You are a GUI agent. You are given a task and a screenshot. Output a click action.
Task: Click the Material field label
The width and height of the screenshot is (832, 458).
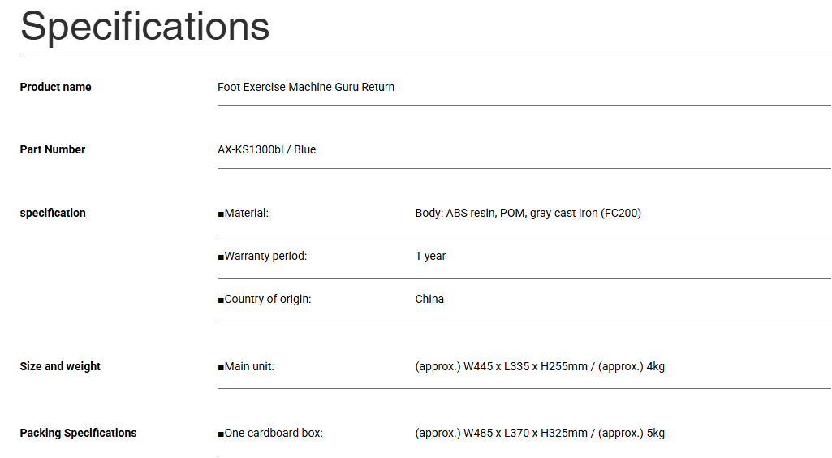click(x=246, y=213)
